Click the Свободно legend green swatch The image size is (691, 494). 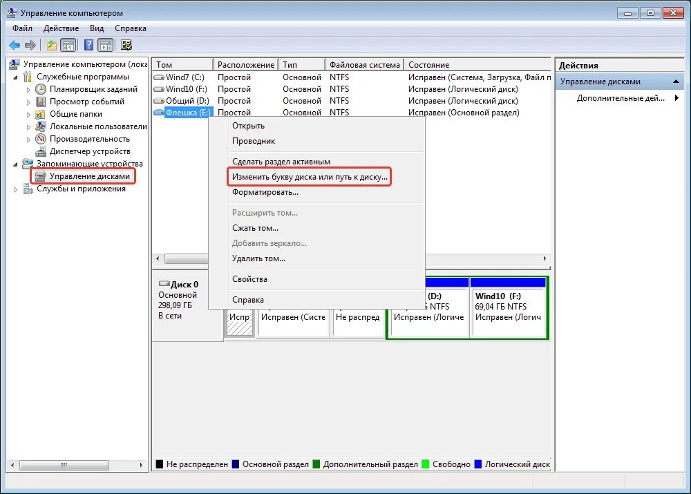point(425,464)
